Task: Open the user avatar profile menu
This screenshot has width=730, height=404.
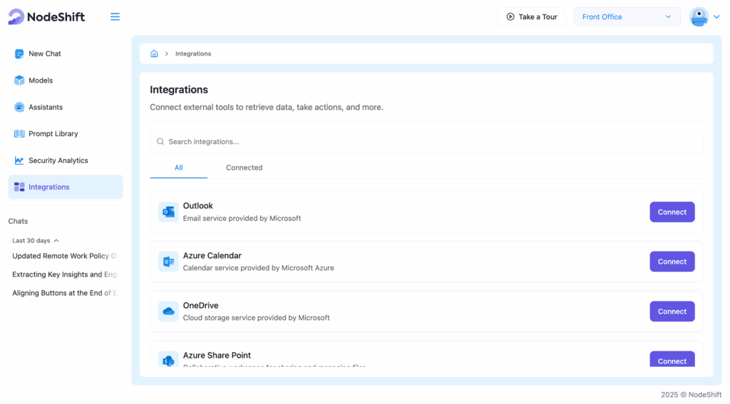Action: pyautogui.click(x=699, y=17)
